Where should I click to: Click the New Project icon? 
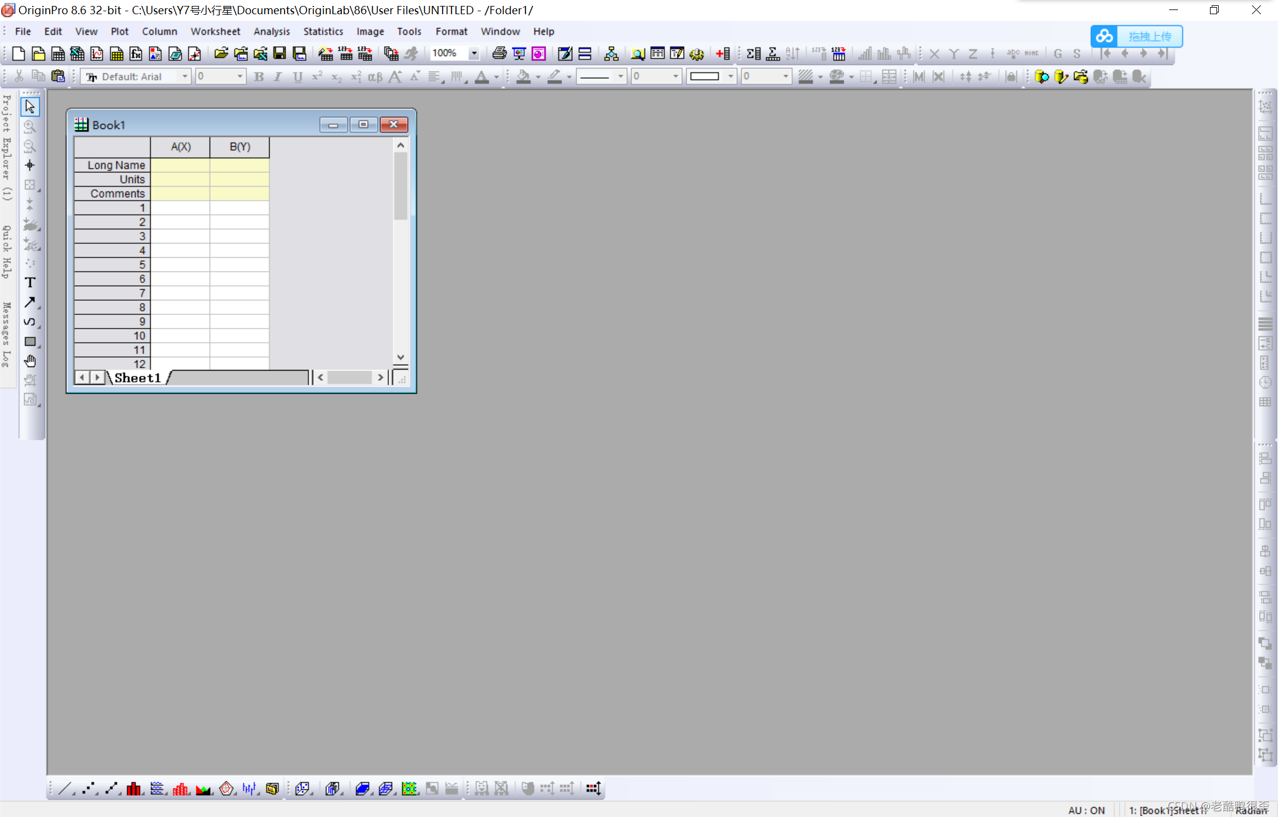pos(18,54)
